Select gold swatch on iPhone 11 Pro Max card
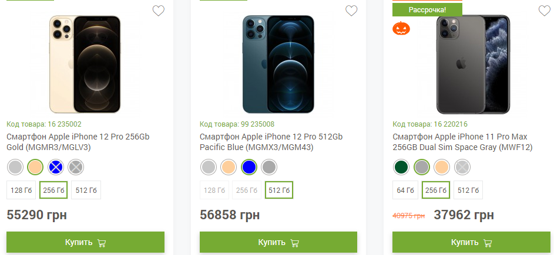This screenshot has width=554, height=255. coord(442,168)
